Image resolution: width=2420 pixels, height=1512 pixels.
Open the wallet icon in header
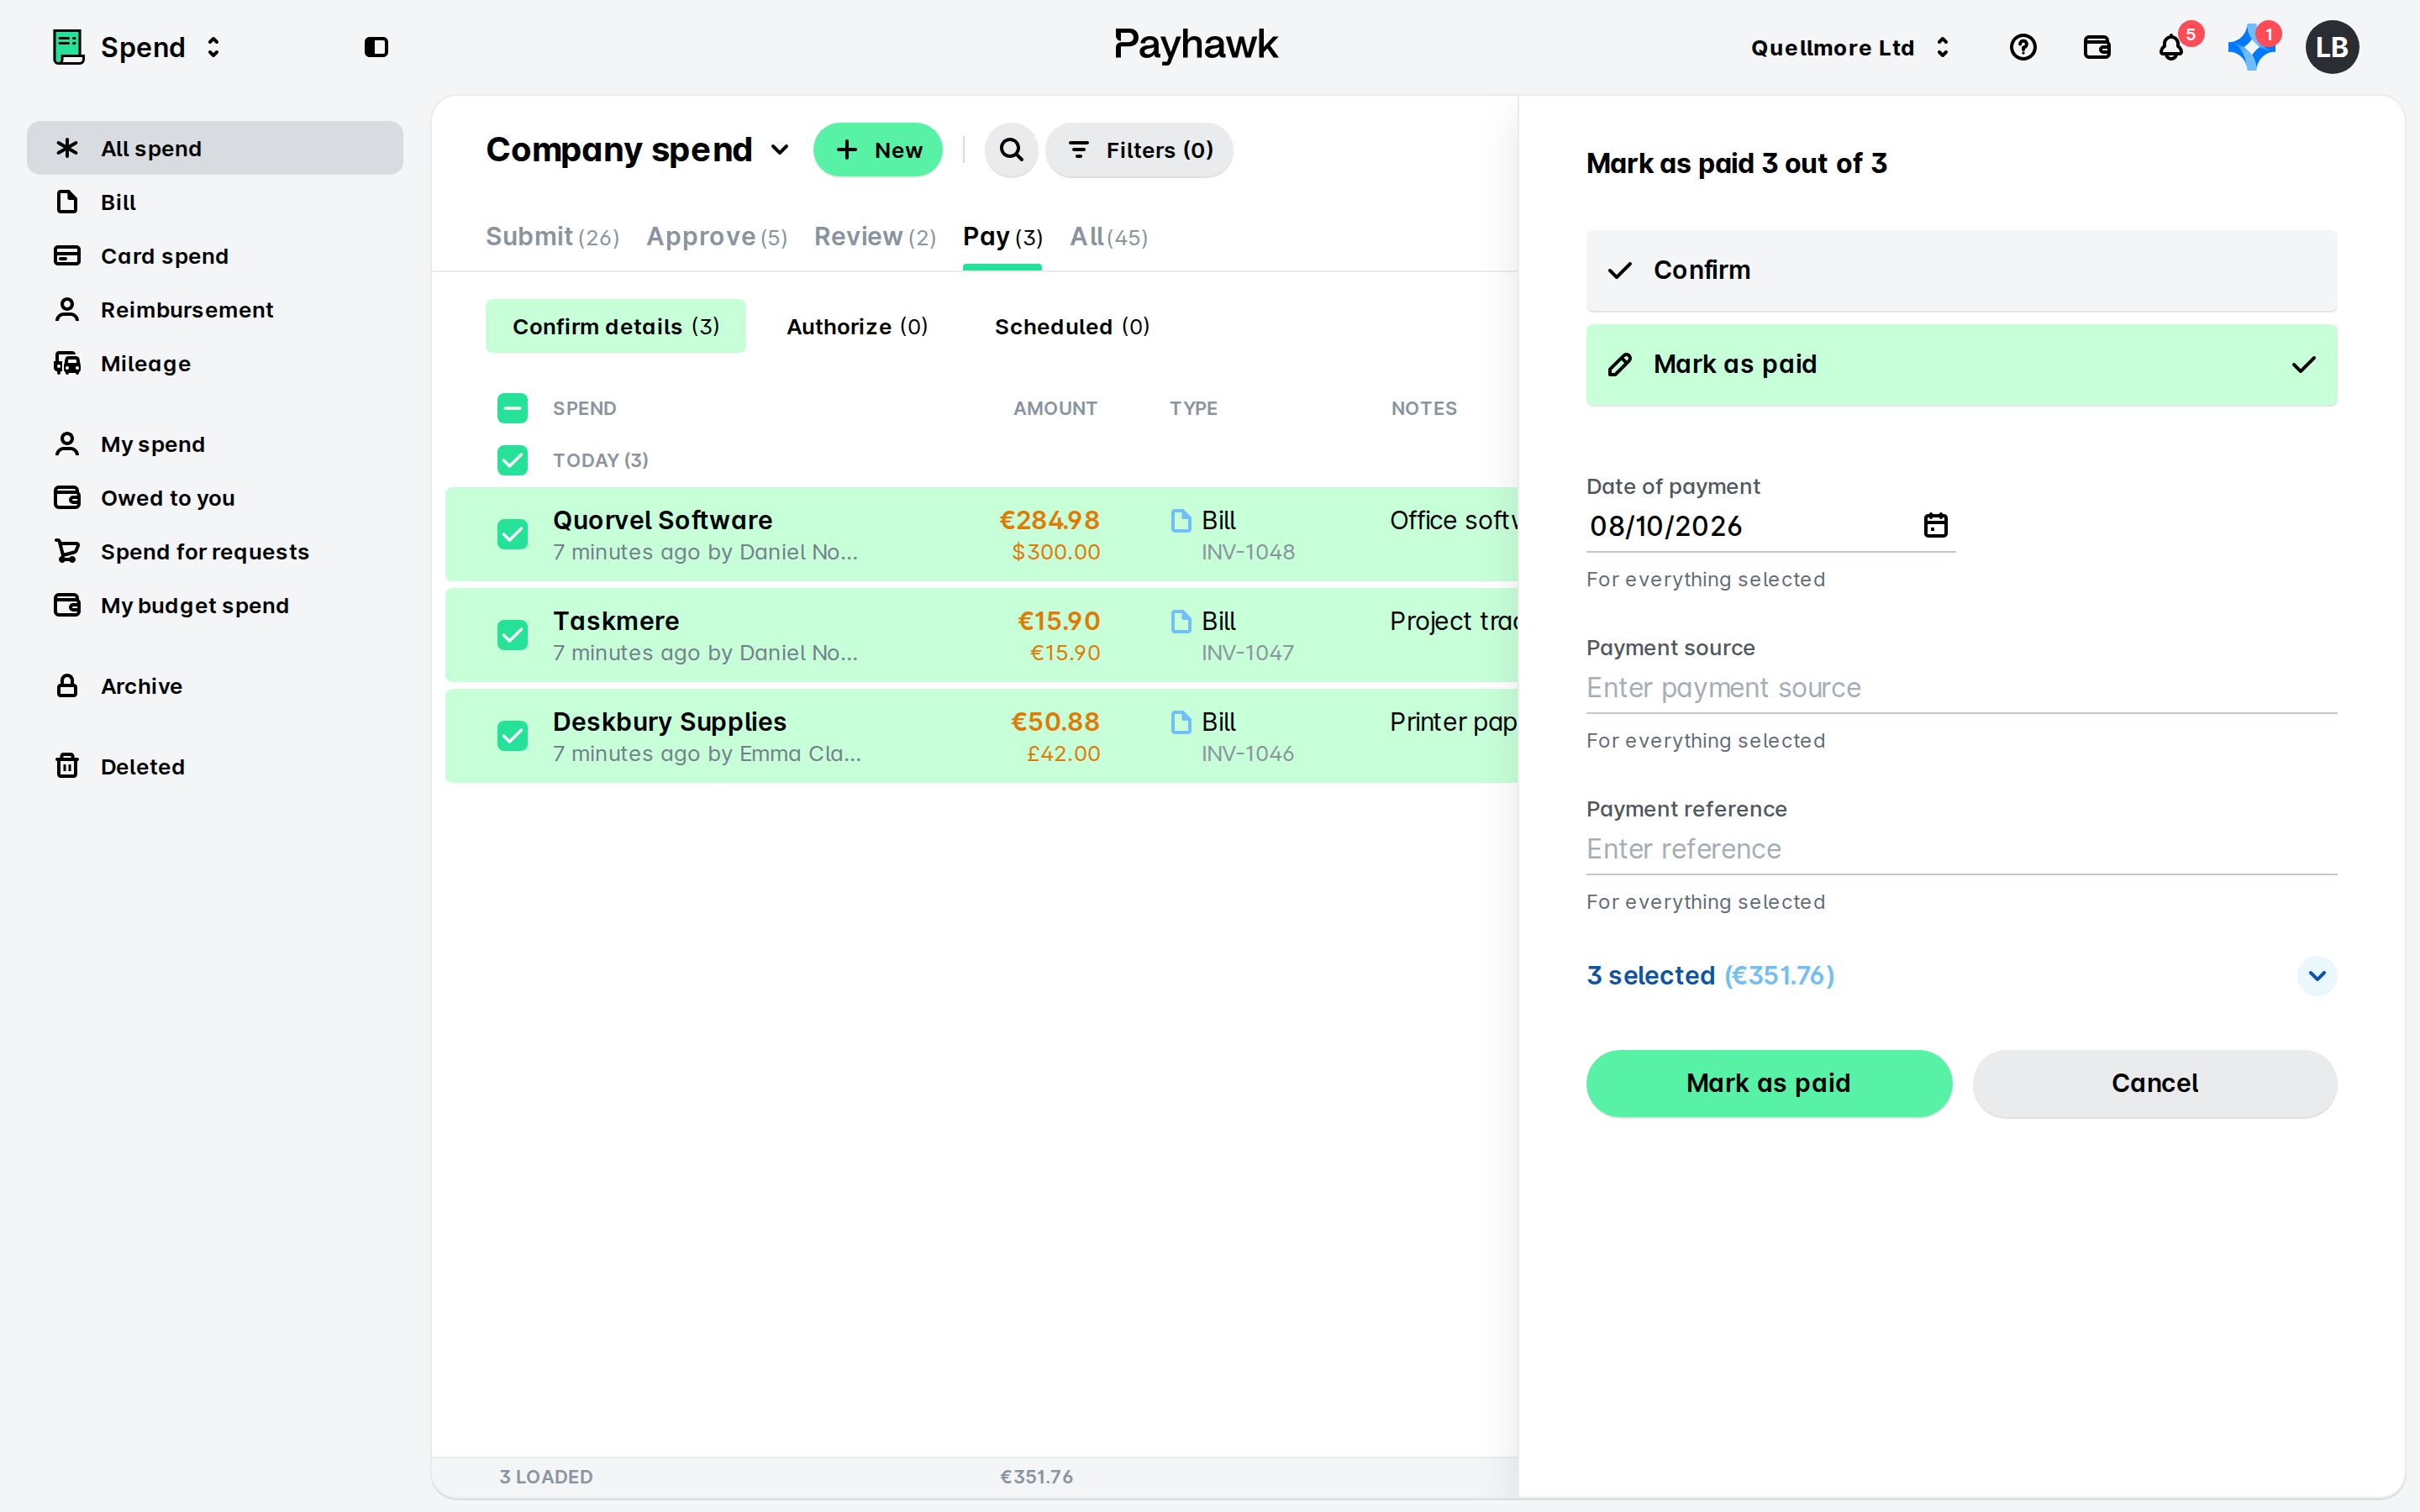pos(2097,47)
